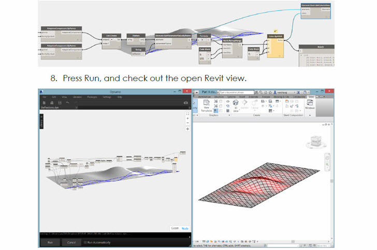The image size is (377, 250).
Task: Click the favorites star icon in Revit title bar
Action: click(270, 92)
